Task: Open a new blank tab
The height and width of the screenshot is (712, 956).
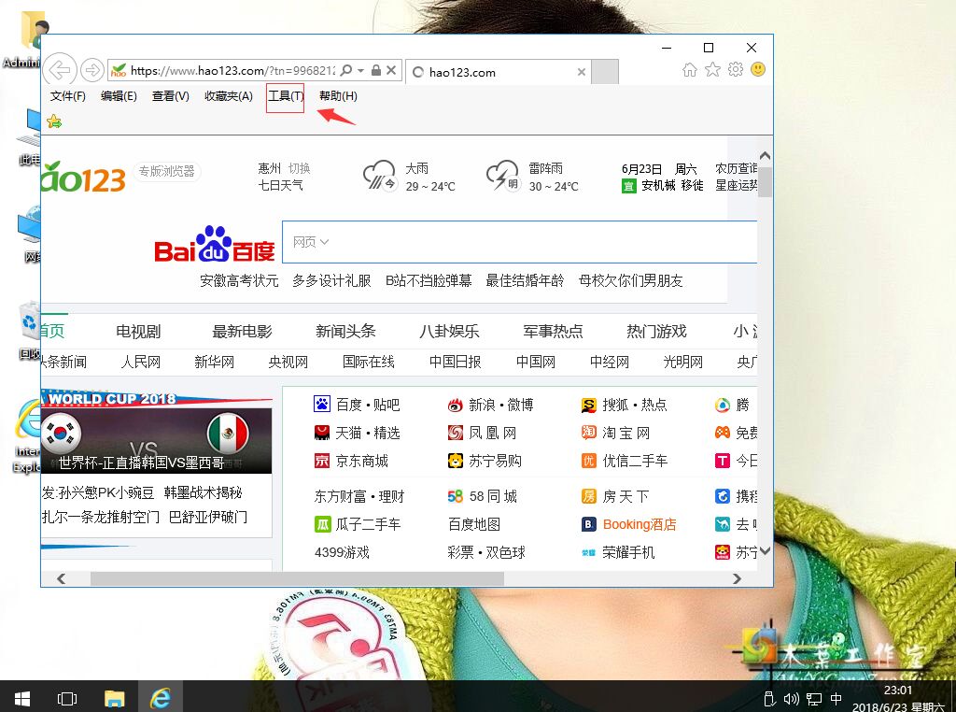Action: [x=605, y=72]
